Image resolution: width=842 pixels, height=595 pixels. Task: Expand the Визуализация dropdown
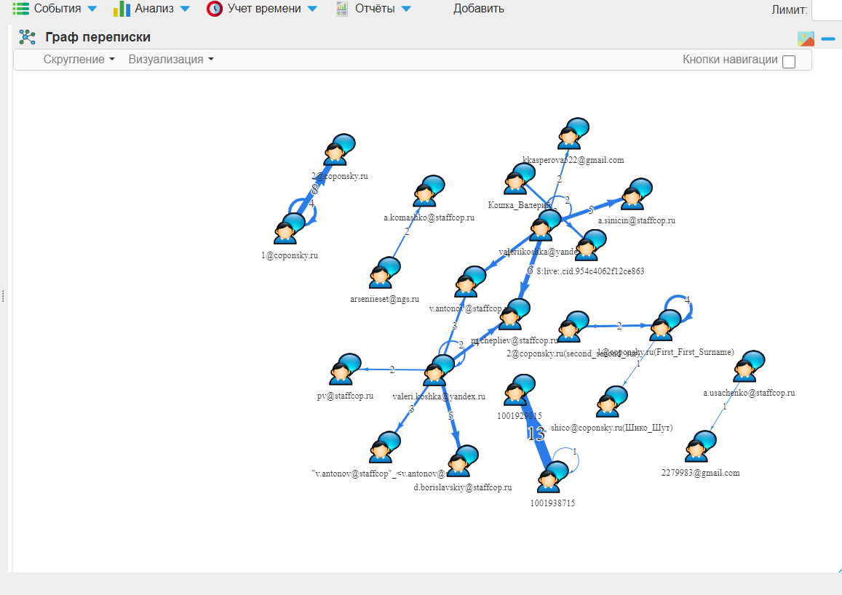click(x=170, y=60)
